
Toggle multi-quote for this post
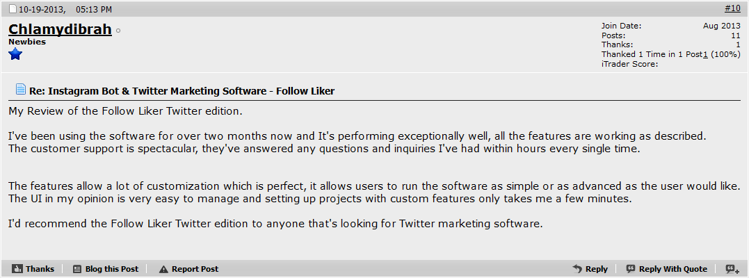(731, 269)
